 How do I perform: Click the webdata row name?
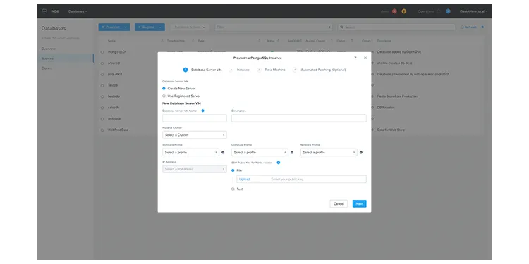tap(114, 118)
